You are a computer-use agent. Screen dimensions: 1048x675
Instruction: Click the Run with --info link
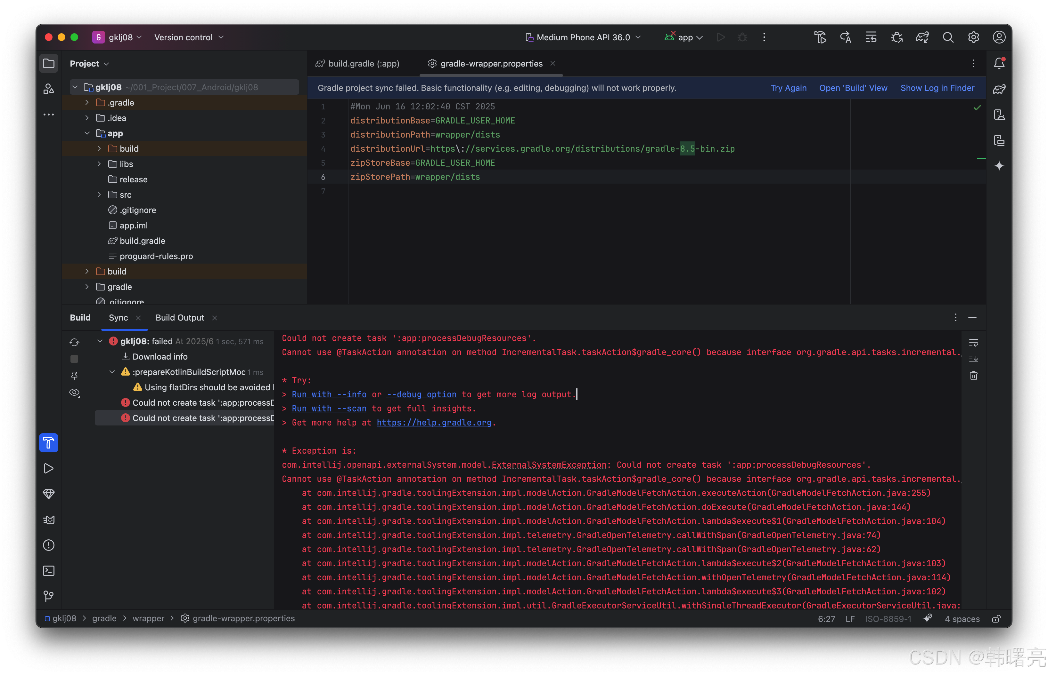329,394
